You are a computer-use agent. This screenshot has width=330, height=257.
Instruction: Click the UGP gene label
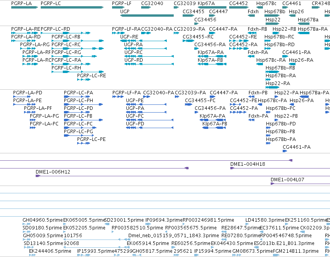click(x=124, y=11)
